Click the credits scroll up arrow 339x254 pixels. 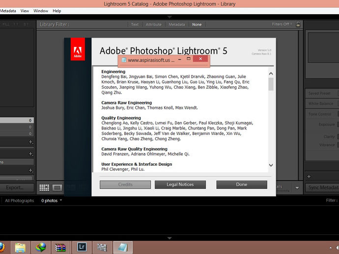(271, 74)
